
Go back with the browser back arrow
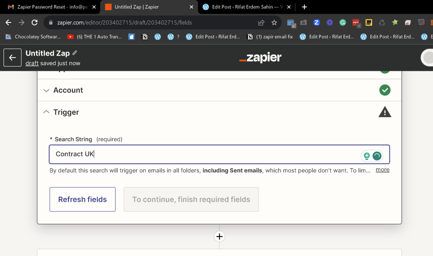[8, 22]
